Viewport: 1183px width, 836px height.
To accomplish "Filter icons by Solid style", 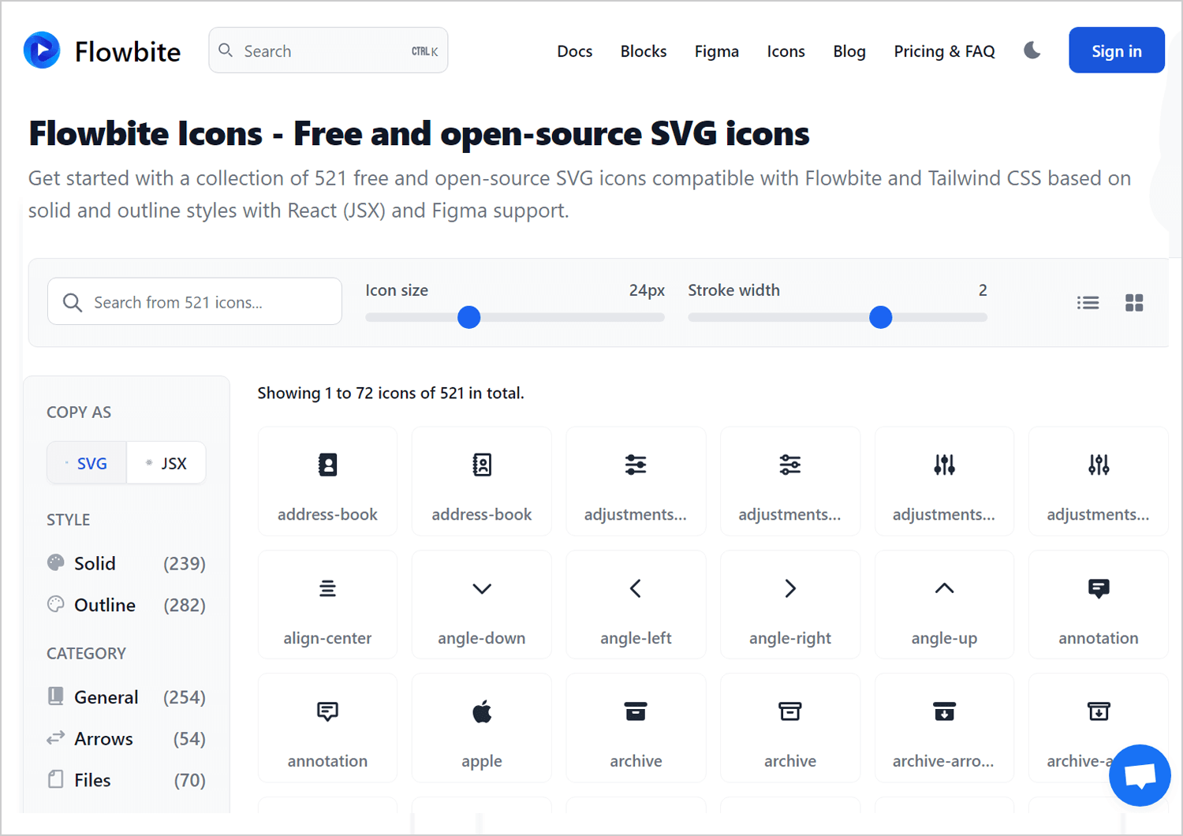I will click(x=126, y=563).
